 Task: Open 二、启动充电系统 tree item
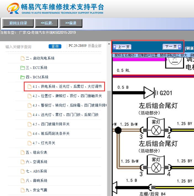coord(40,58)
